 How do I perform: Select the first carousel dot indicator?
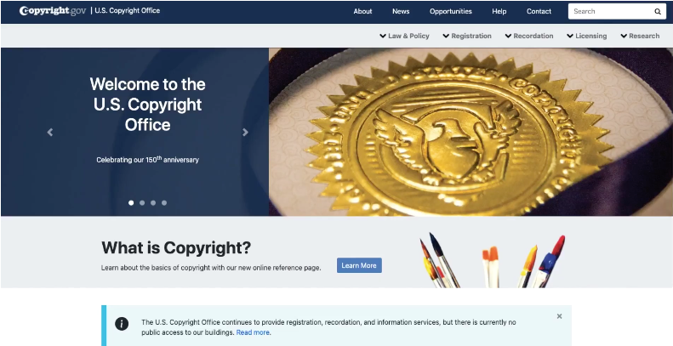click(131, 203)
